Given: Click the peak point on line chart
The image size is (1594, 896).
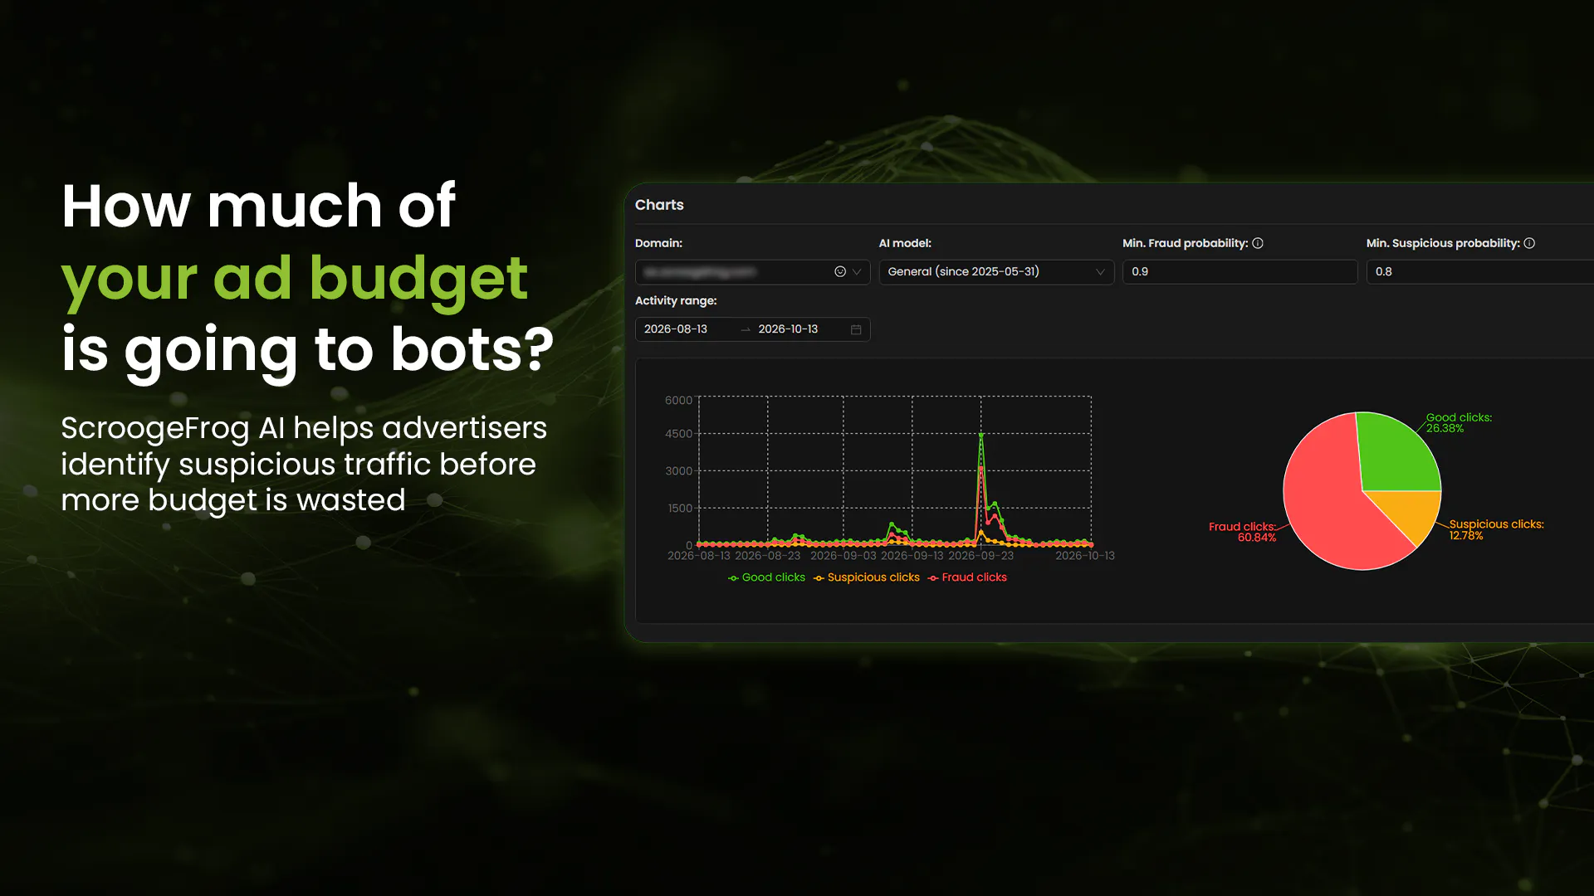Looking at the screenshot, I should [x=981, y=434].
